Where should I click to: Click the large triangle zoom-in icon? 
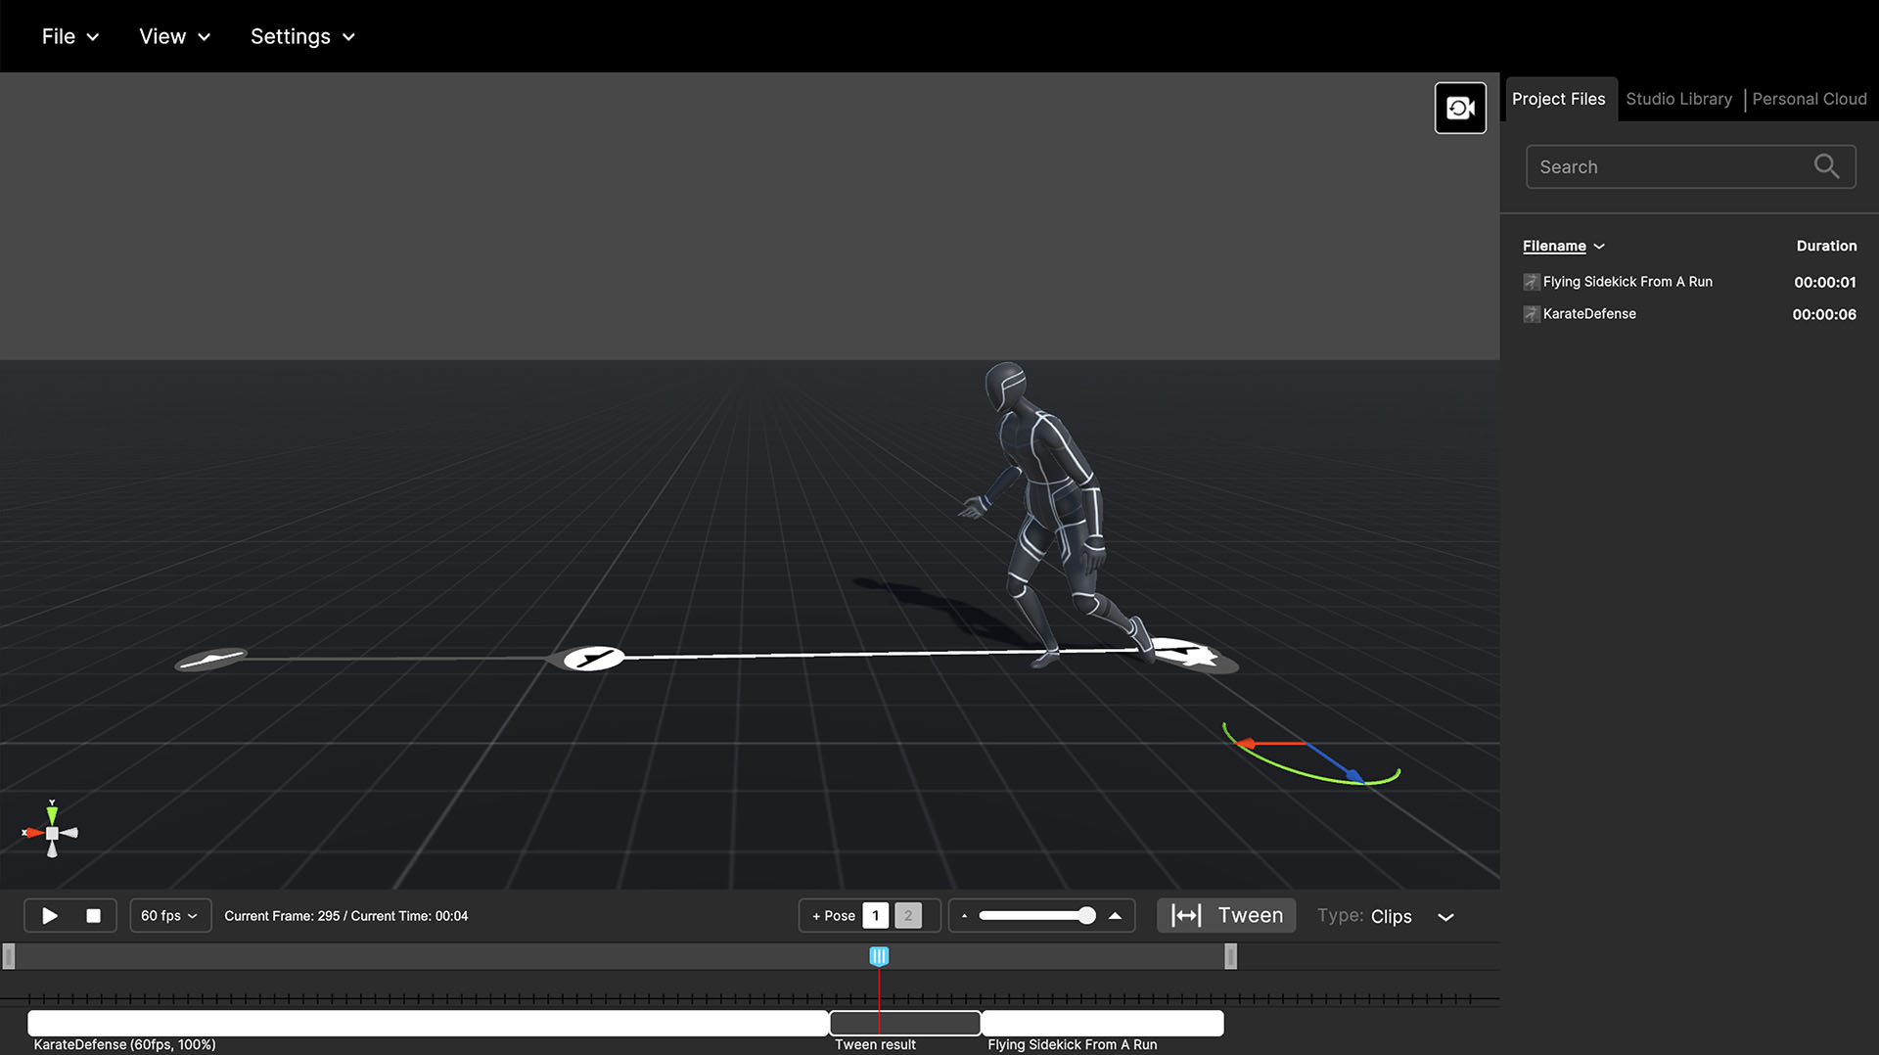click(1115, 916)
